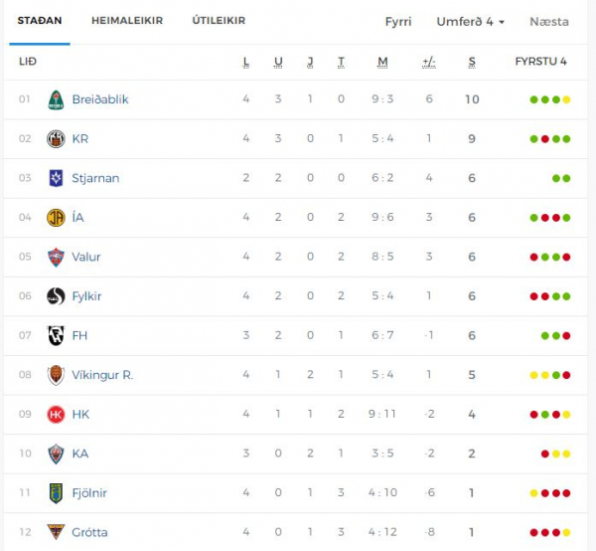Select the Fylkir black circular logo
596x551 pixels.
[x=56, y=296]
